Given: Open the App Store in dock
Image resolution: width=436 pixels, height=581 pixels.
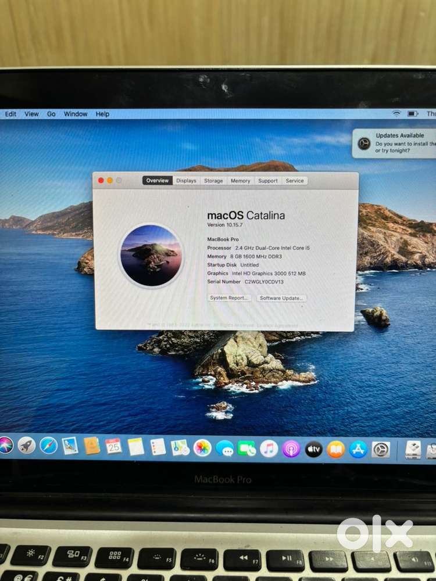Looking at the screenshot, I should pyautogui.click(x=358, y=449).
